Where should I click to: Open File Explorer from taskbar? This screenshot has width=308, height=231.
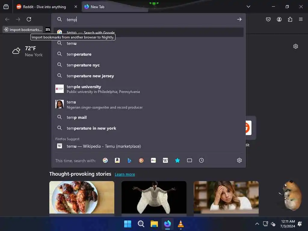pyautogui.click(x=154, y=224)
